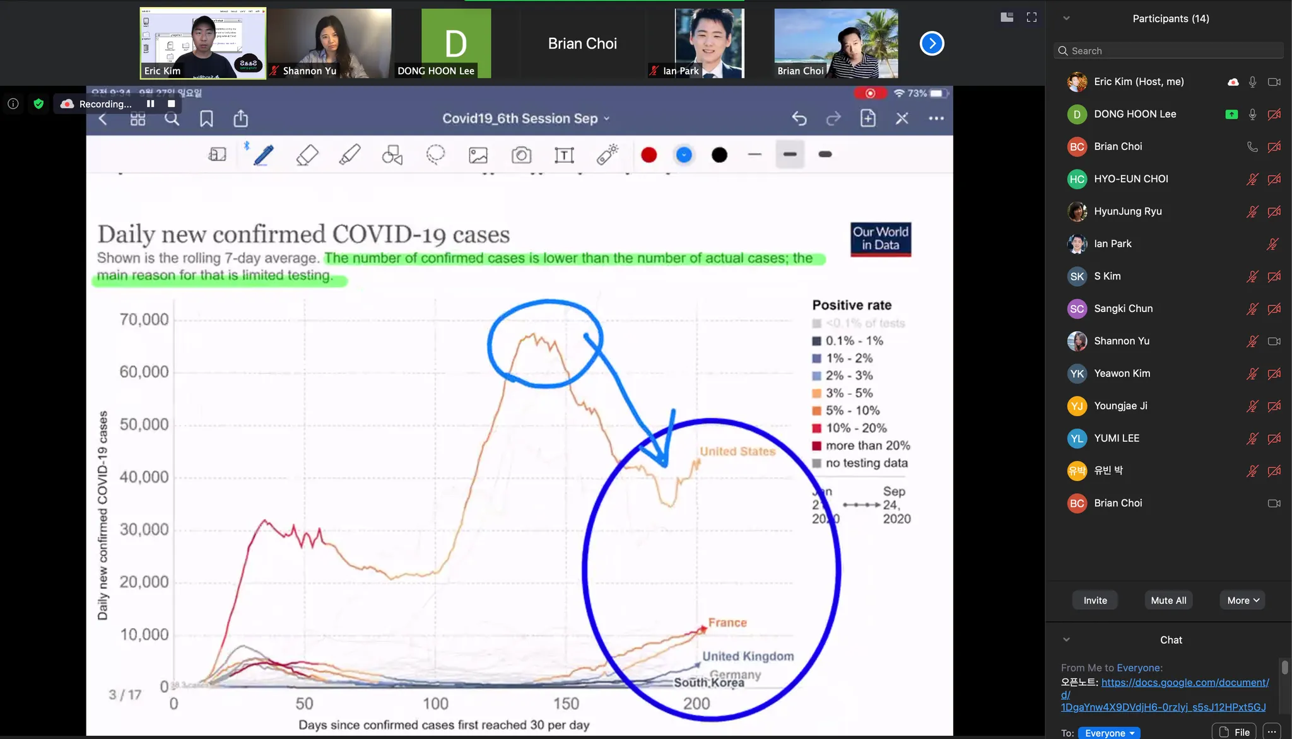This screenshot has height=739, width=1292.
Task: Open the Camera insert tool
Action: click(x=521, y=155)
